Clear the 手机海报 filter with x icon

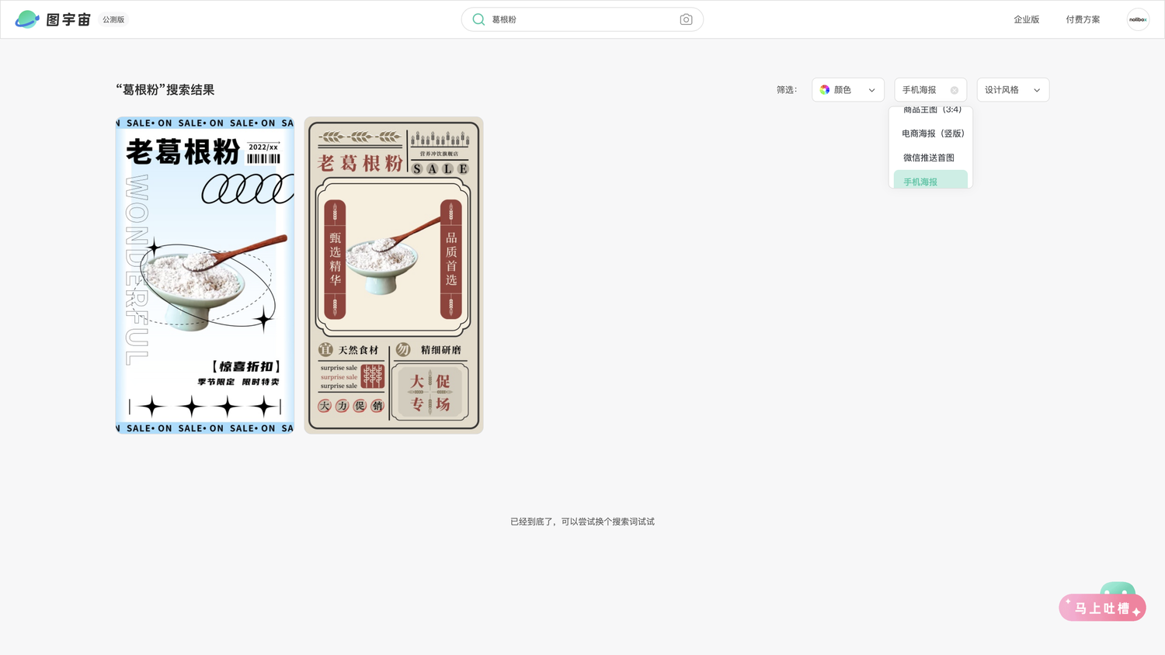[955, 90]
